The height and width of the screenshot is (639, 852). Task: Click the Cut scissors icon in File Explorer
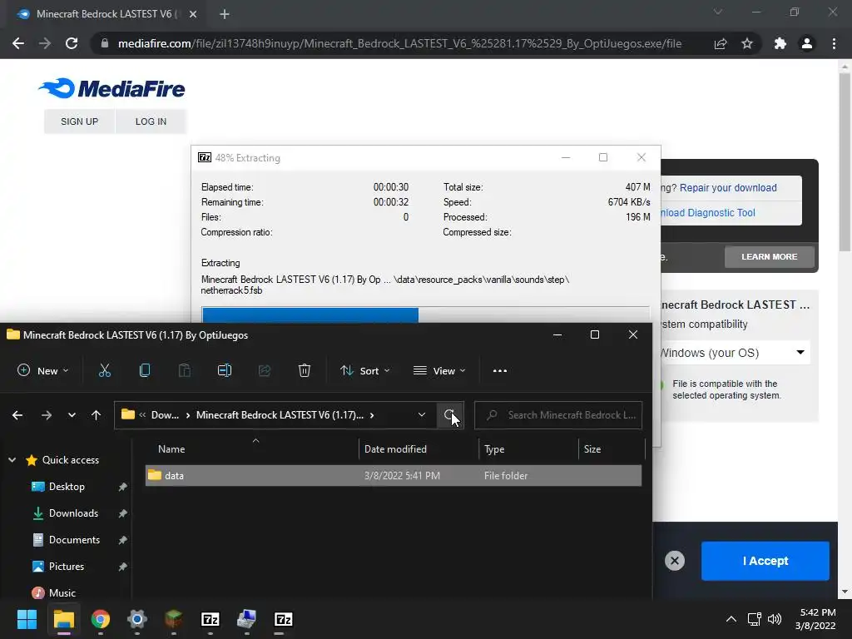click(105, 370)
